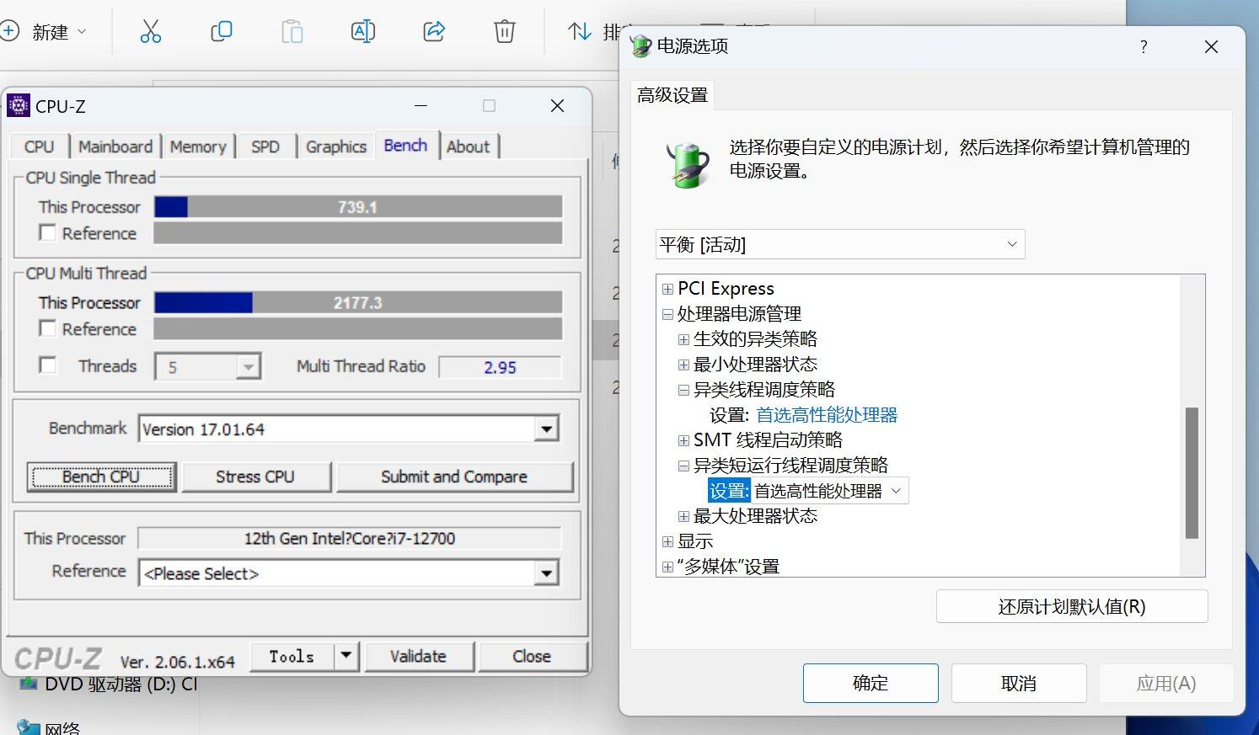
Task: Click the multi thread score bar 2177.3
Action: (357, 302)
